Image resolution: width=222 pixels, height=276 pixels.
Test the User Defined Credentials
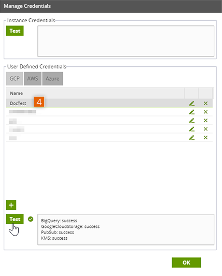click(x=15, y=219)
